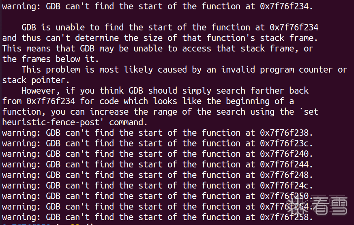Click the address 0x7f76f248 in warning

coord(286,175)
